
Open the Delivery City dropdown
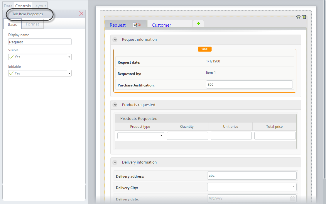click(x=252, y=187)
